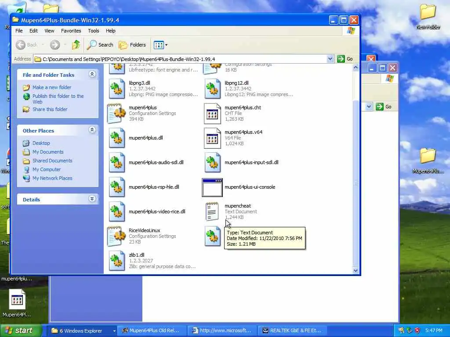Open the libpng3.dll file icon
Image resolution: width=450 pixels, height=337 pixels.
coord(116,89)
